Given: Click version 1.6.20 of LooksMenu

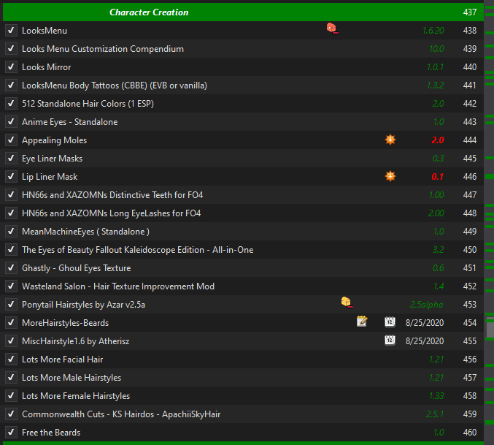Looking at the screenshot, I should [433, 31].
